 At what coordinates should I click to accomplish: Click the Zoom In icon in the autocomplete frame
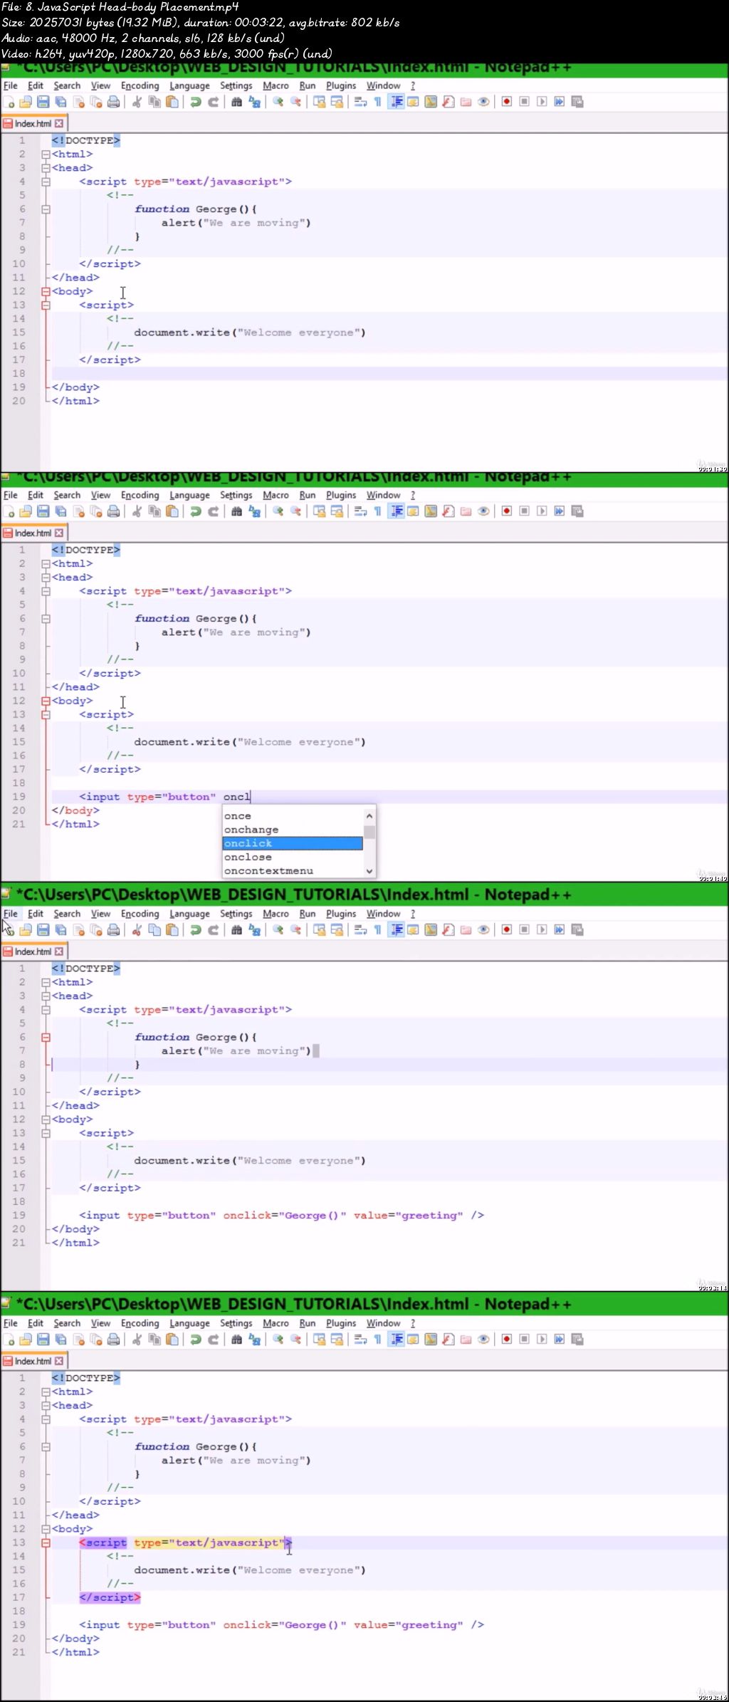[x=278, y=511]
